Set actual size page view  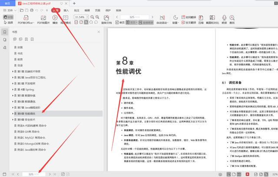(x=76, y=22)
